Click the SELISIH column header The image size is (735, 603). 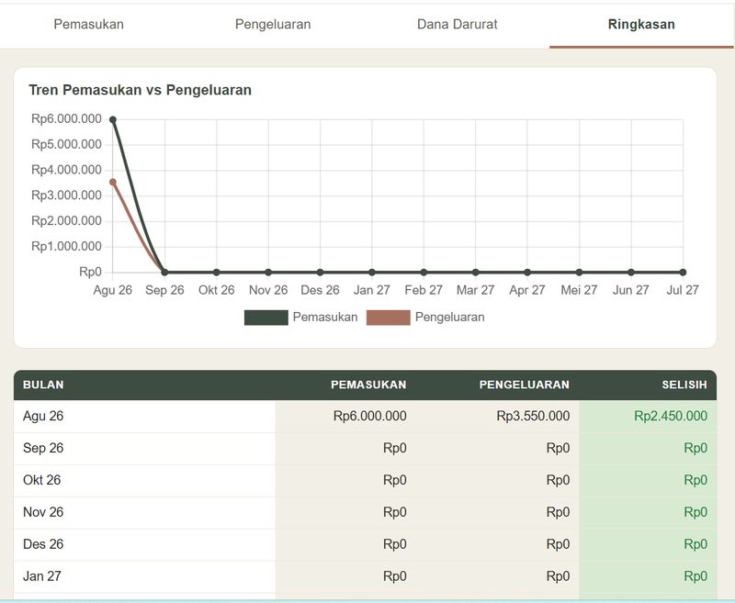pos(684,385)
